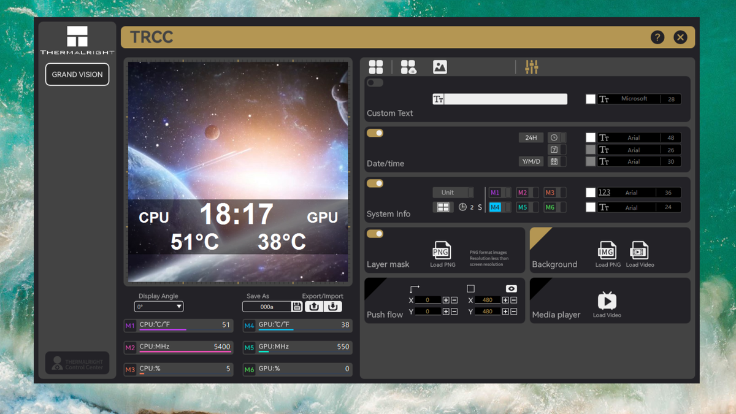Image resolution: width=736 pixels, height=414 pixels.
Task: Click Load Video in Media player section
Action: (x=607, y=301)
